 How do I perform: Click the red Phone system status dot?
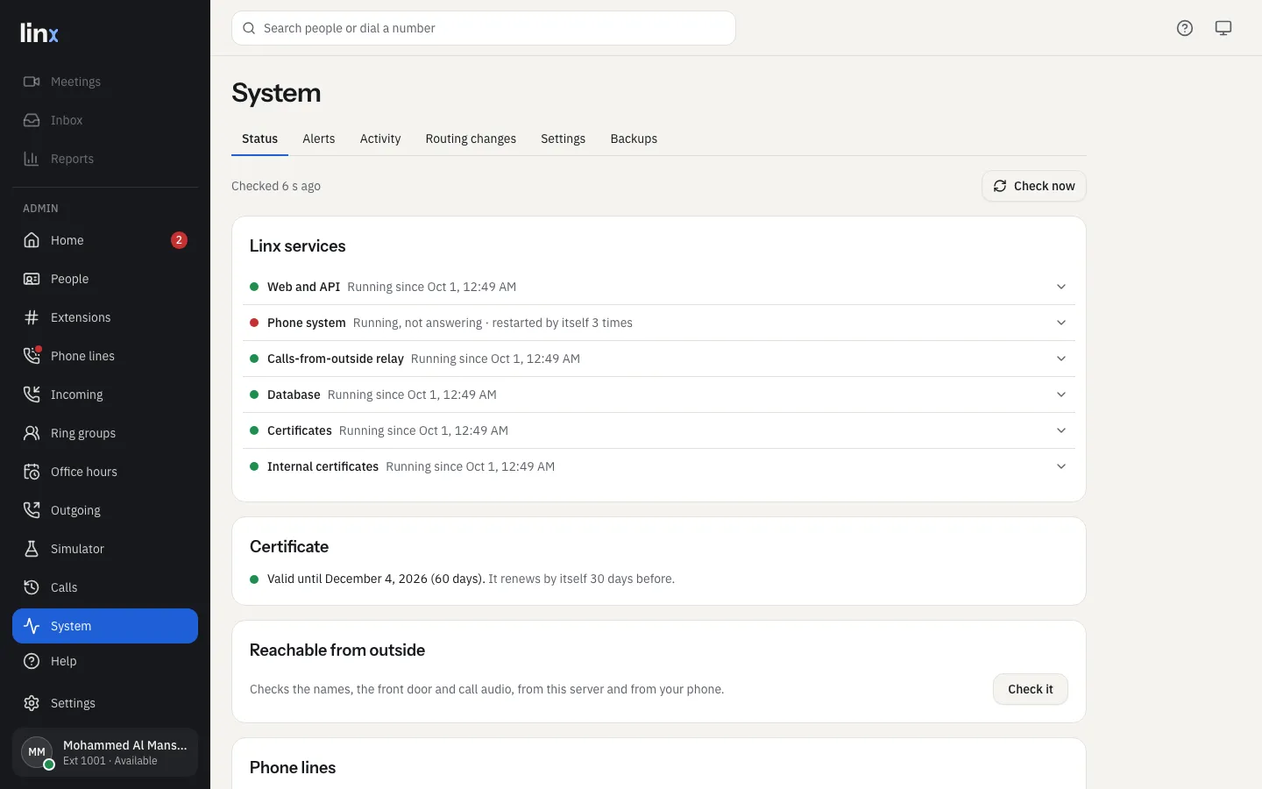tap(254, 323)
